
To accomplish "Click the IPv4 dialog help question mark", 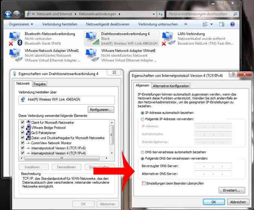I will click(233, 74).
